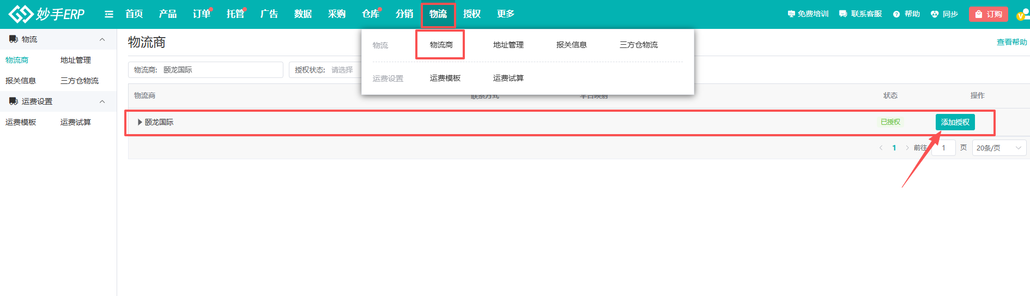
Task: Select 地址管理 in the dropdown menu
Action: [x=508, y=45]
